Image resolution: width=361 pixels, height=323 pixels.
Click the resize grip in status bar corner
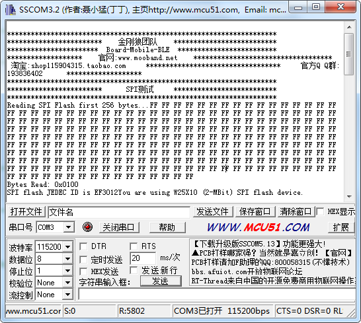351,312
